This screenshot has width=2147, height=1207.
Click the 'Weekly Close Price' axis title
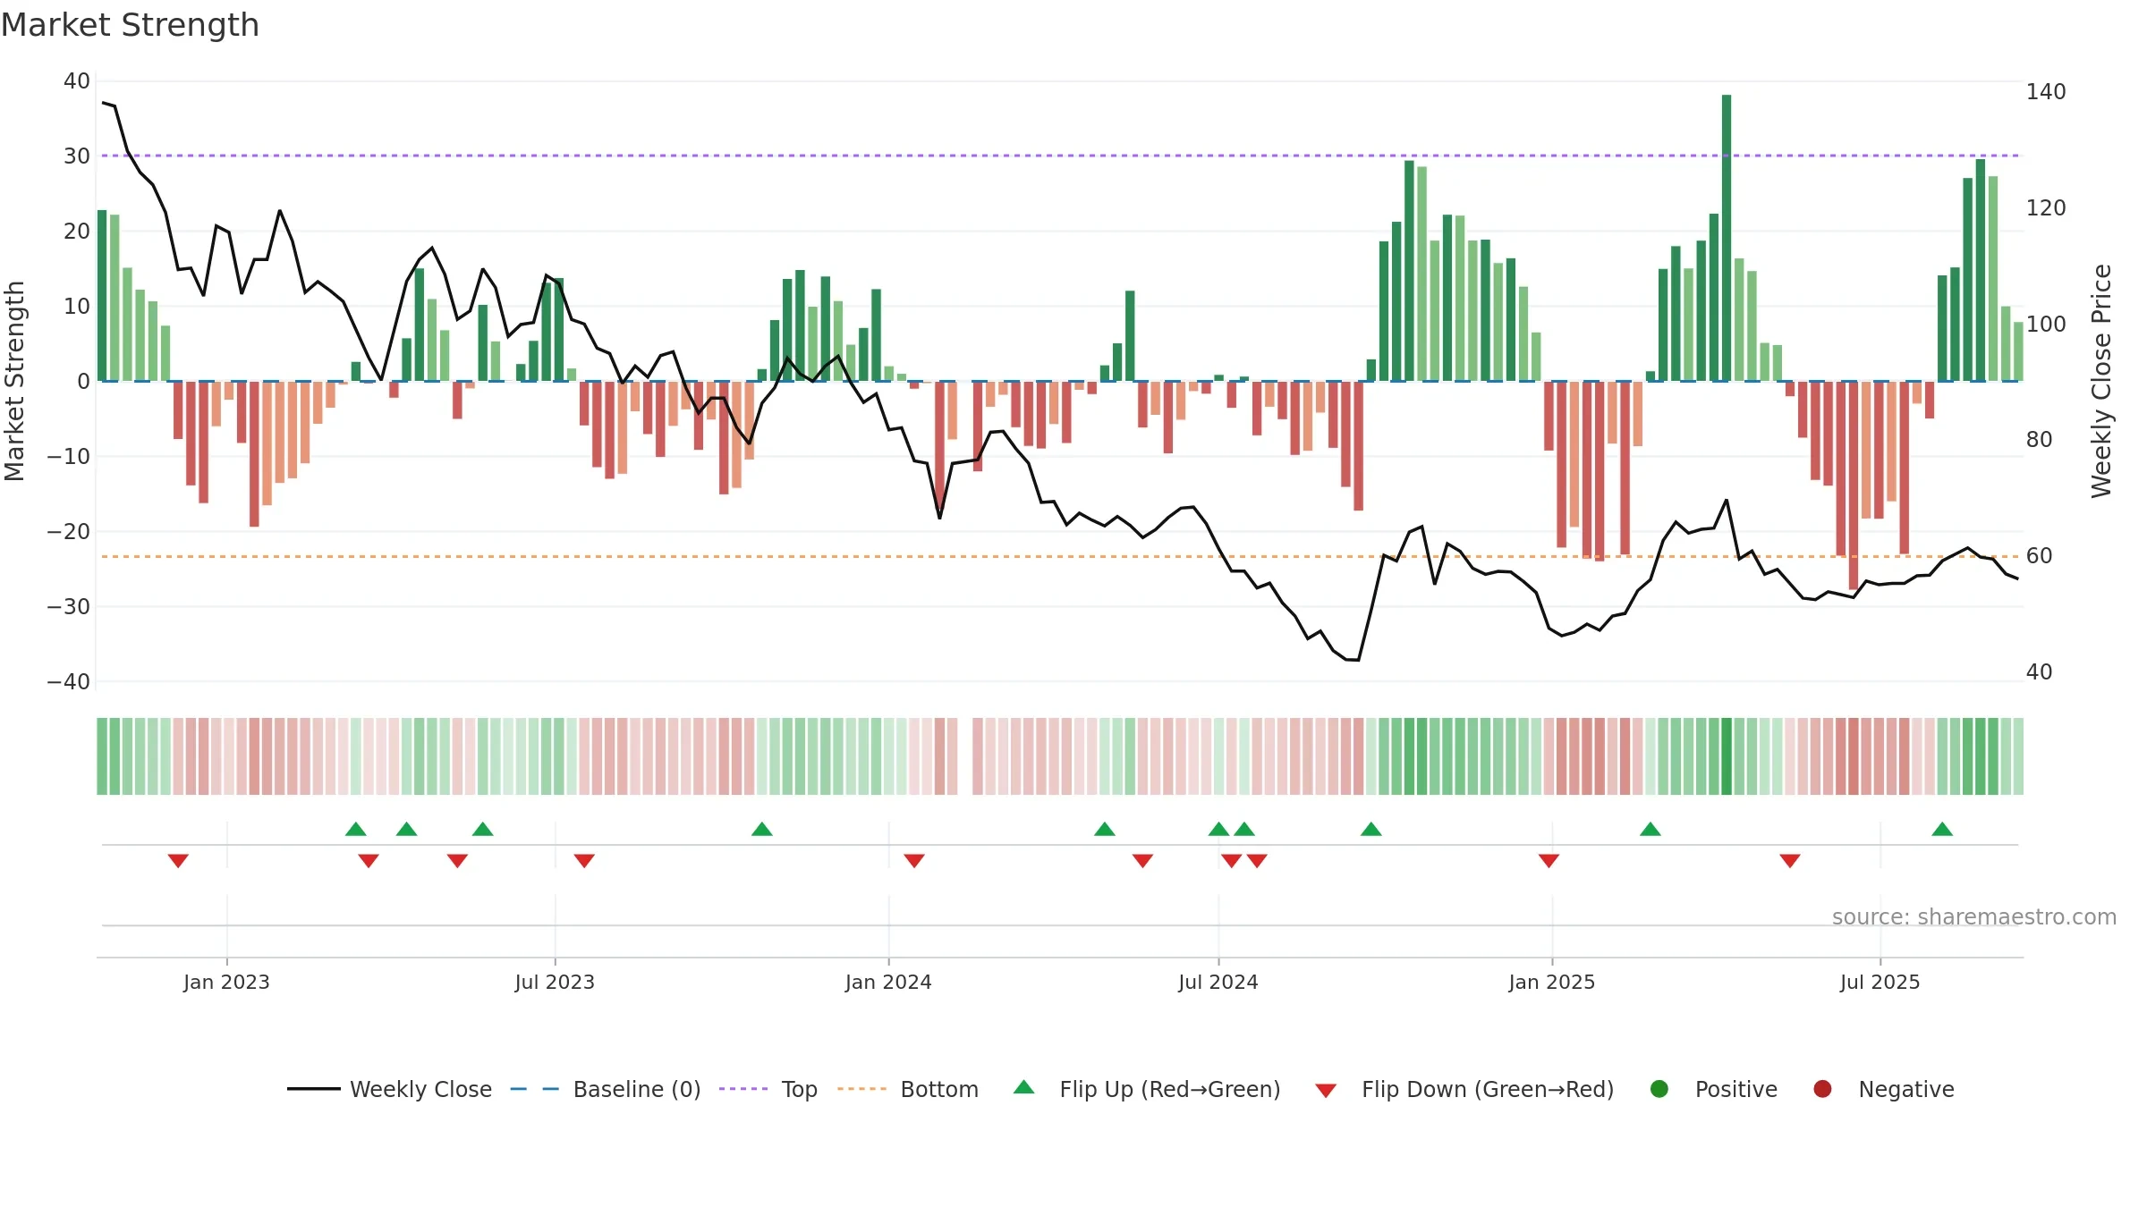(x=2101, y=381)
